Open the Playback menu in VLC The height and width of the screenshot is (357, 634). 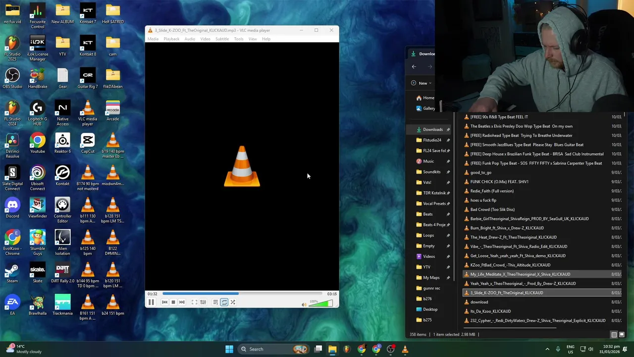pos(171,39)
